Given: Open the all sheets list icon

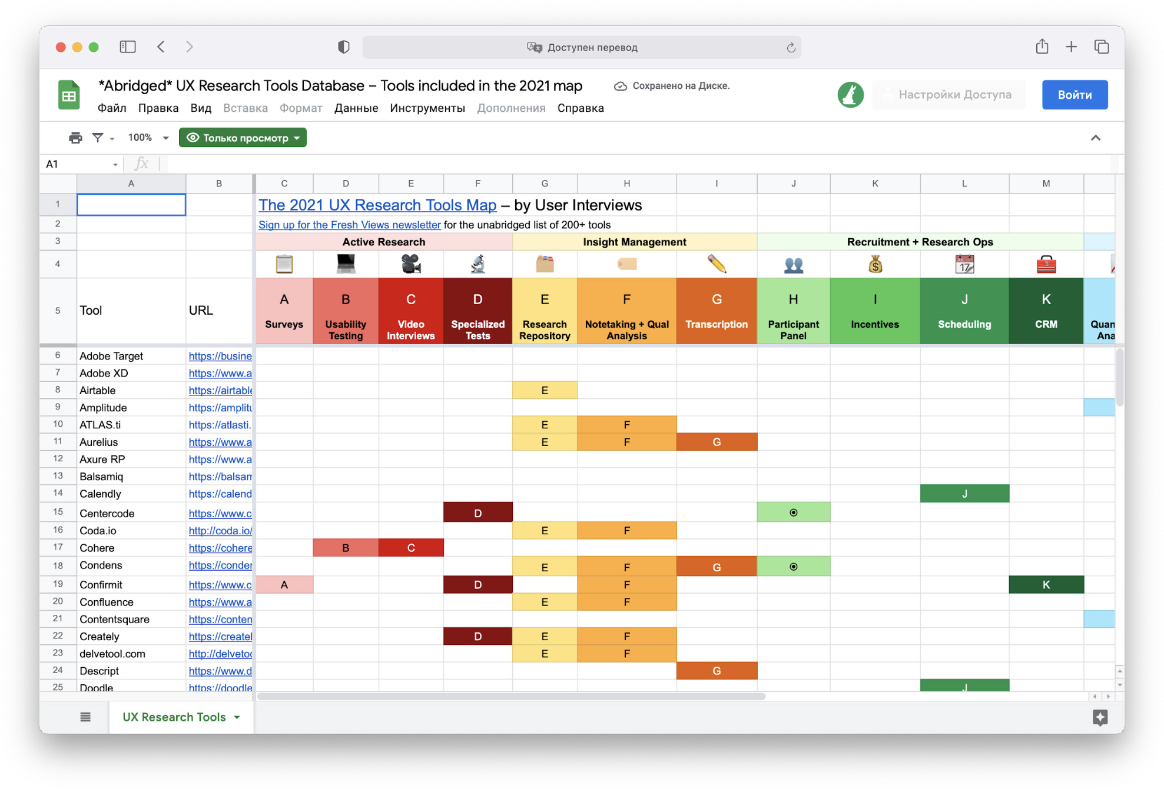Looking at the screenshot, I should (x=85, y=717).
